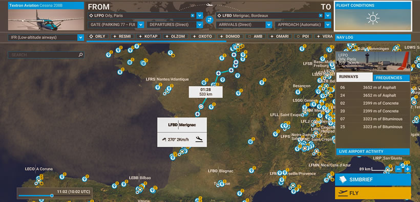The width and height of the screenshot is (420, 202).
Task: Expand the IFR Low-altitude airways dropdown
Action: pyautogui.click(x=80, y=37)
